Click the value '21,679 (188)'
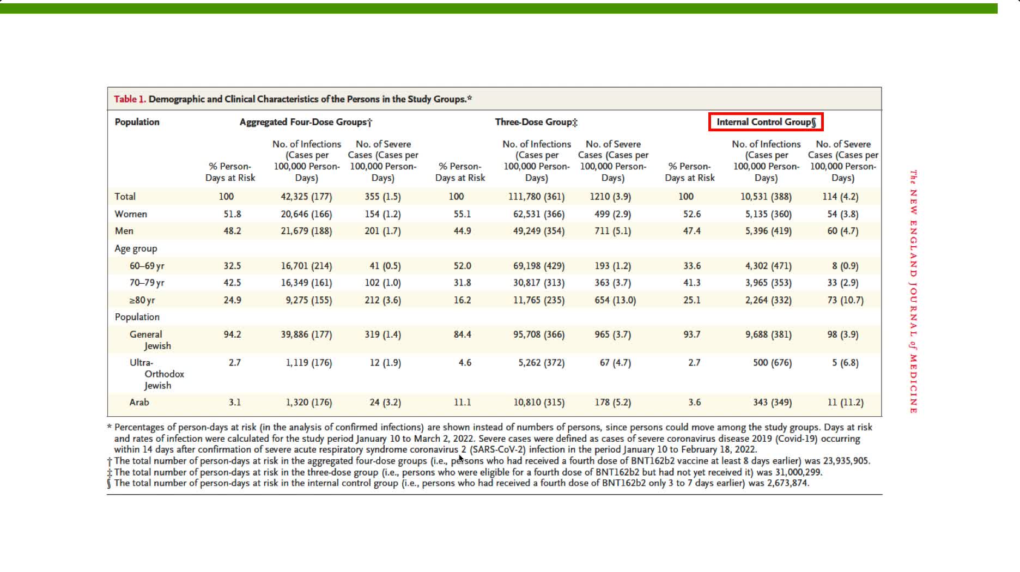Viewport: 1020px width, 572px height. [x=306, y=231]
